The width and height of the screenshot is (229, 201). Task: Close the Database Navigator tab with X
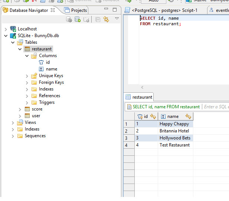point(53,10)
